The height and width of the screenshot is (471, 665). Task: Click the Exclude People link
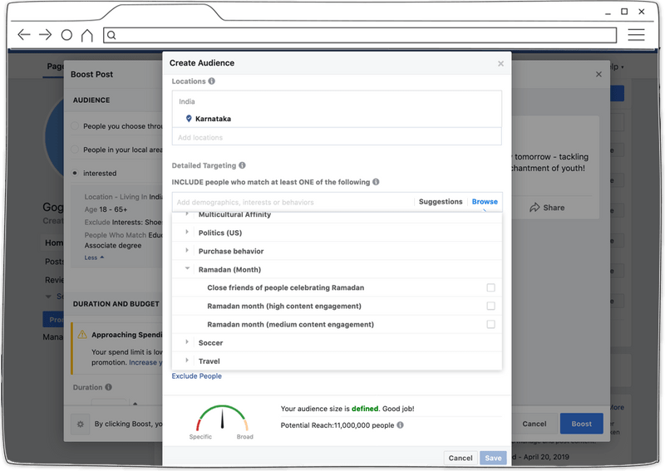click(196, 376)
